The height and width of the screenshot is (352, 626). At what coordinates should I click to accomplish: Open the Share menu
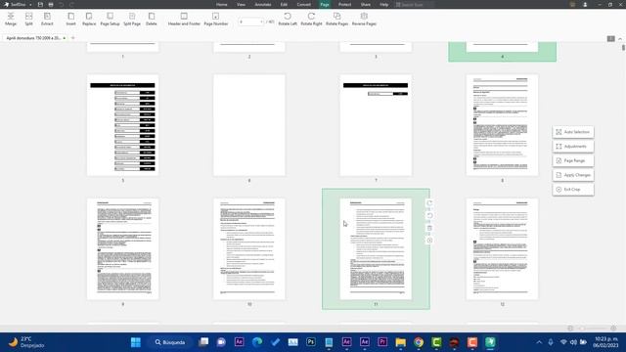(x=365, y=4)
